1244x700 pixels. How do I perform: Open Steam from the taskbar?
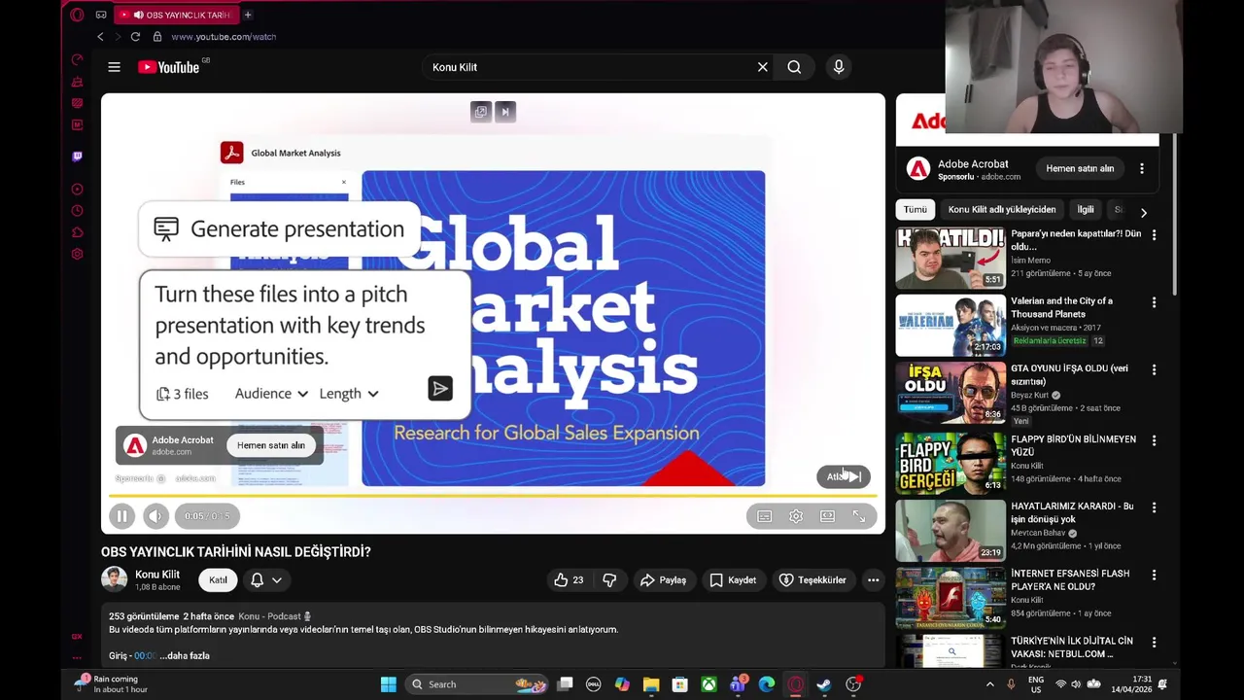point(824,684)
